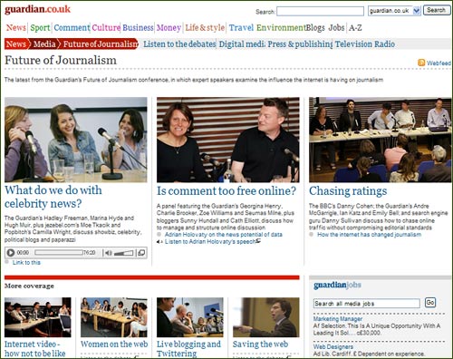
Task: Open 'Is comment too free online?' headline
Action: [226, 191]
